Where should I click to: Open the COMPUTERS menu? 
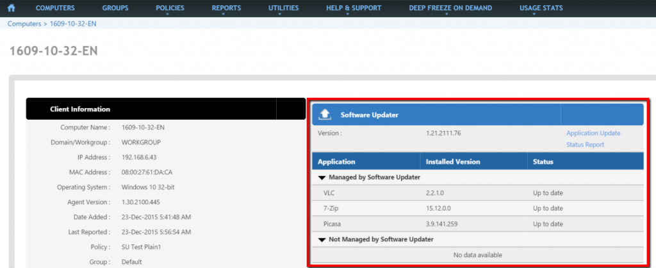pos(55,8)
